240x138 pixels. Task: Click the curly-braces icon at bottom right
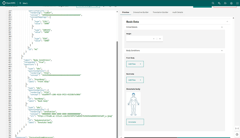[237, 128]
